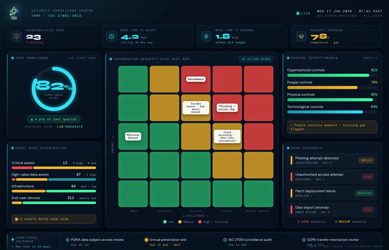Screen dimensions: 389x250
Task: Click the People controls progress bar
Action: click(x=332, y=87)
